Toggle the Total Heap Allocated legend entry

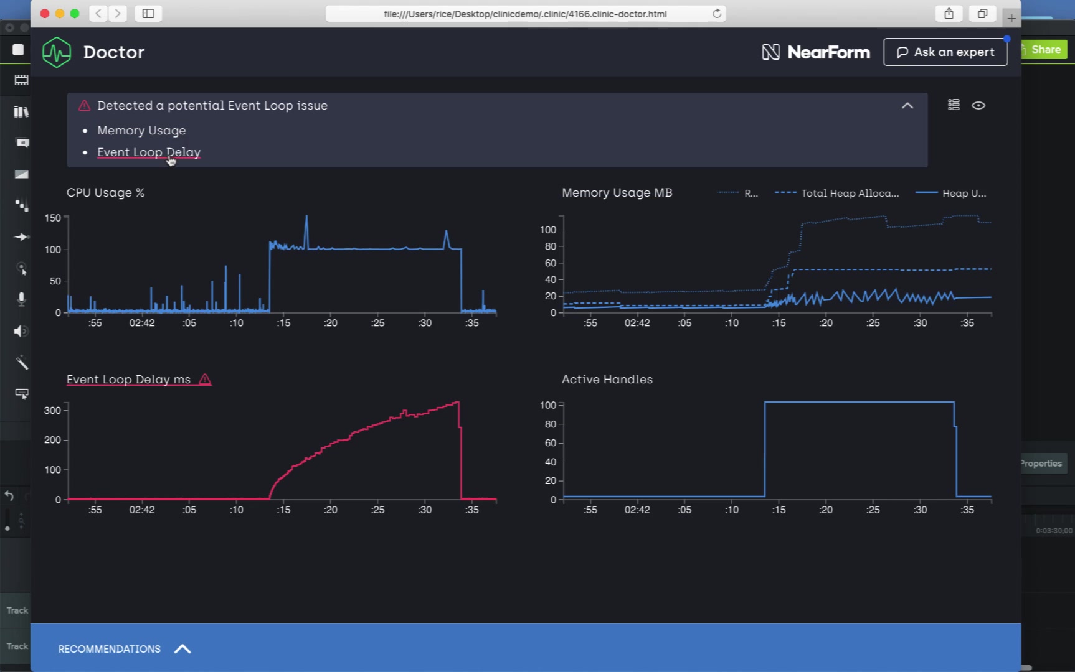coord(836,193)
